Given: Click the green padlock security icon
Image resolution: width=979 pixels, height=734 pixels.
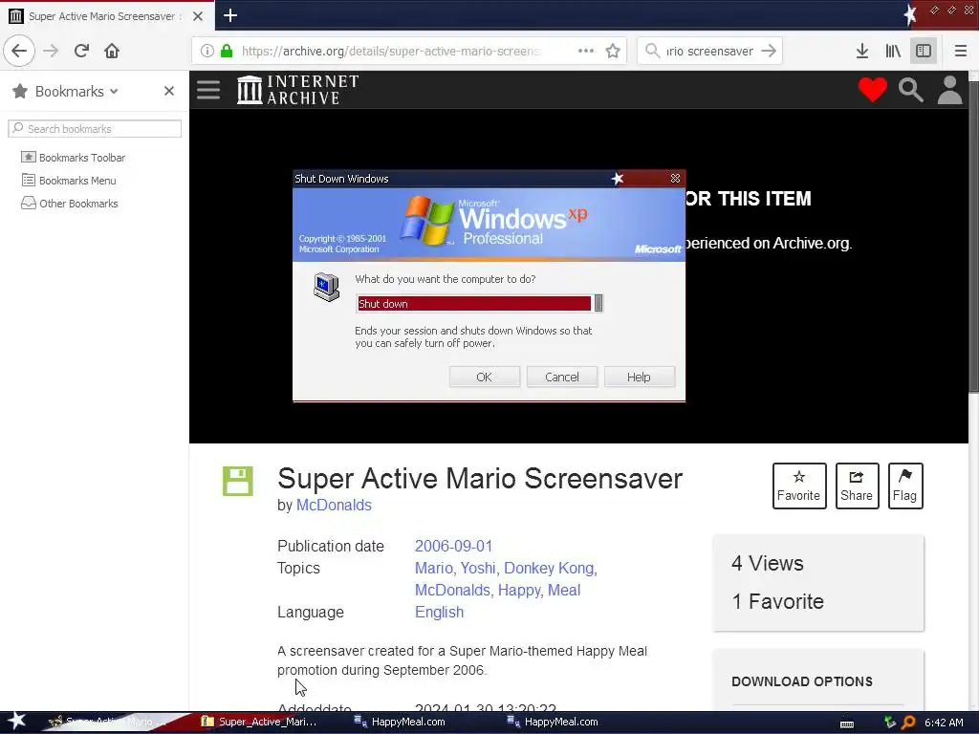Looking at the screenshot, I should pos(227,51).
